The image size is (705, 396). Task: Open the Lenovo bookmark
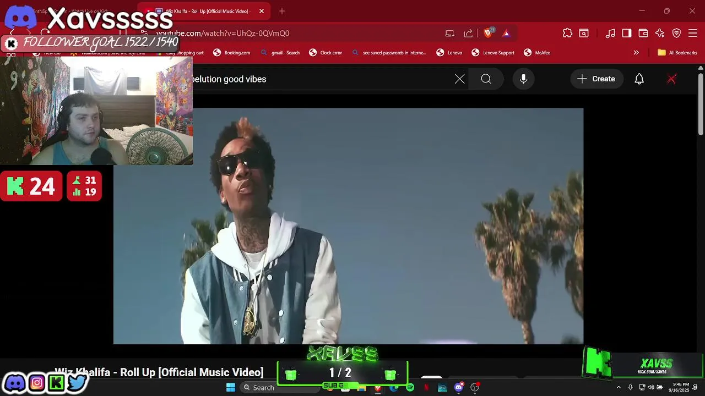pos(449,53)
